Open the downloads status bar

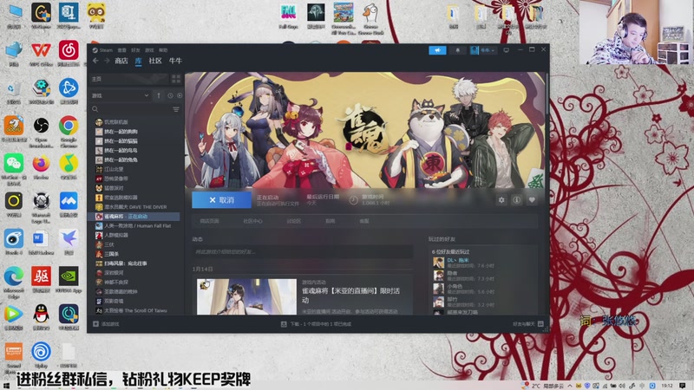(316, 324)
